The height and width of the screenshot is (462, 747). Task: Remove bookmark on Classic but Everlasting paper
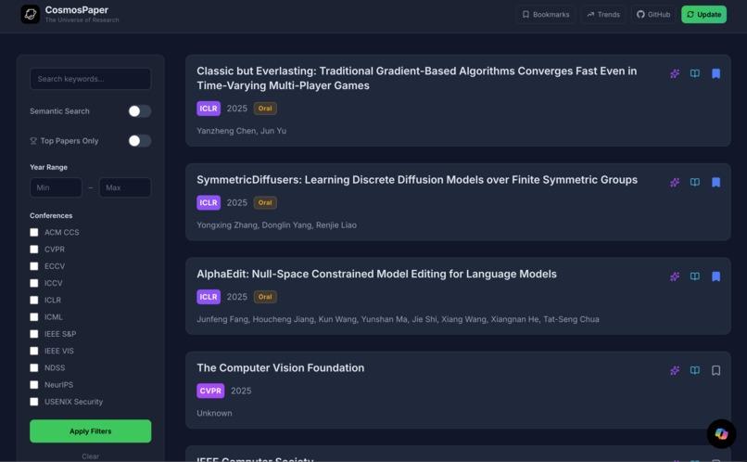(x=715, y=73)
